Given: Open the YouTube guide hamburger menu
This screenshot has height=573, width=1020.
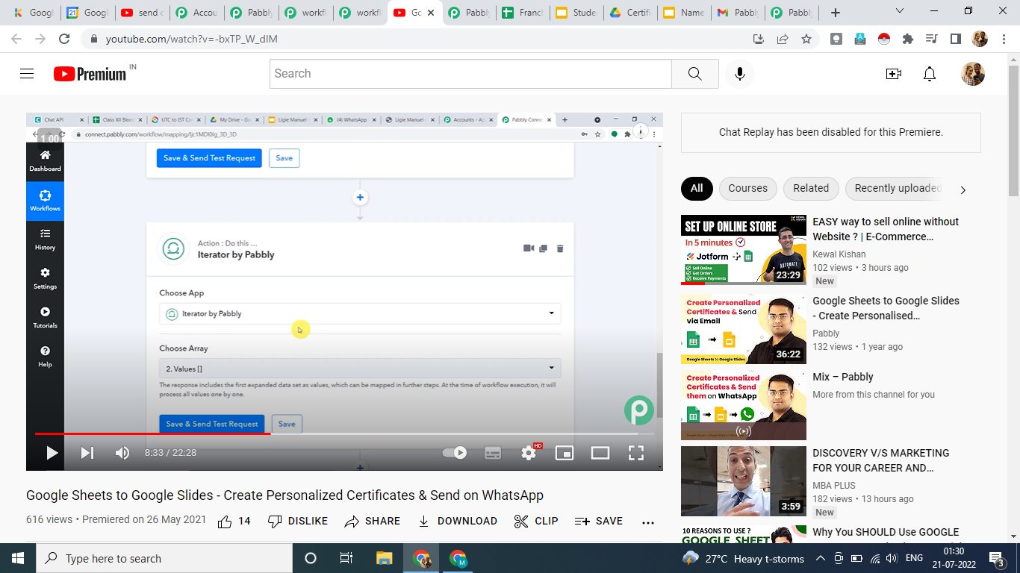Looking at the screenshot, I should click(x=27, y=74).
